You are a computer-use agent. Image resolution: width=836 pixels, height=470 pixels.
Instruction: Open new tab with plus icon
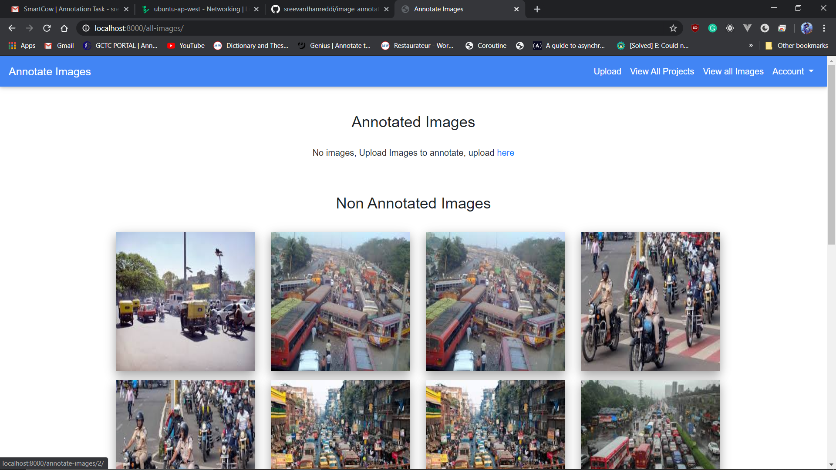click(537, 9)
